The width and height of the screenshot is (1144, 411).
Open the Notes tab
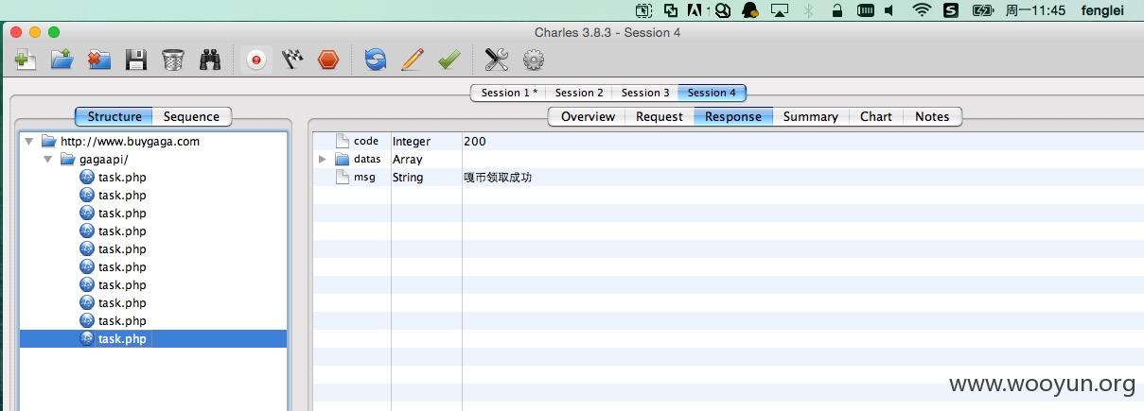click(932, 116)
